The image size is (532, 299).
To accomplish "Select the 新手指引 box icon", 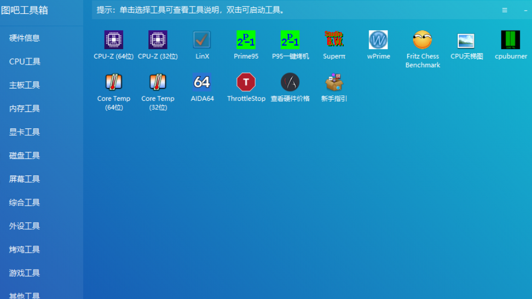I will tap(334, 82).
